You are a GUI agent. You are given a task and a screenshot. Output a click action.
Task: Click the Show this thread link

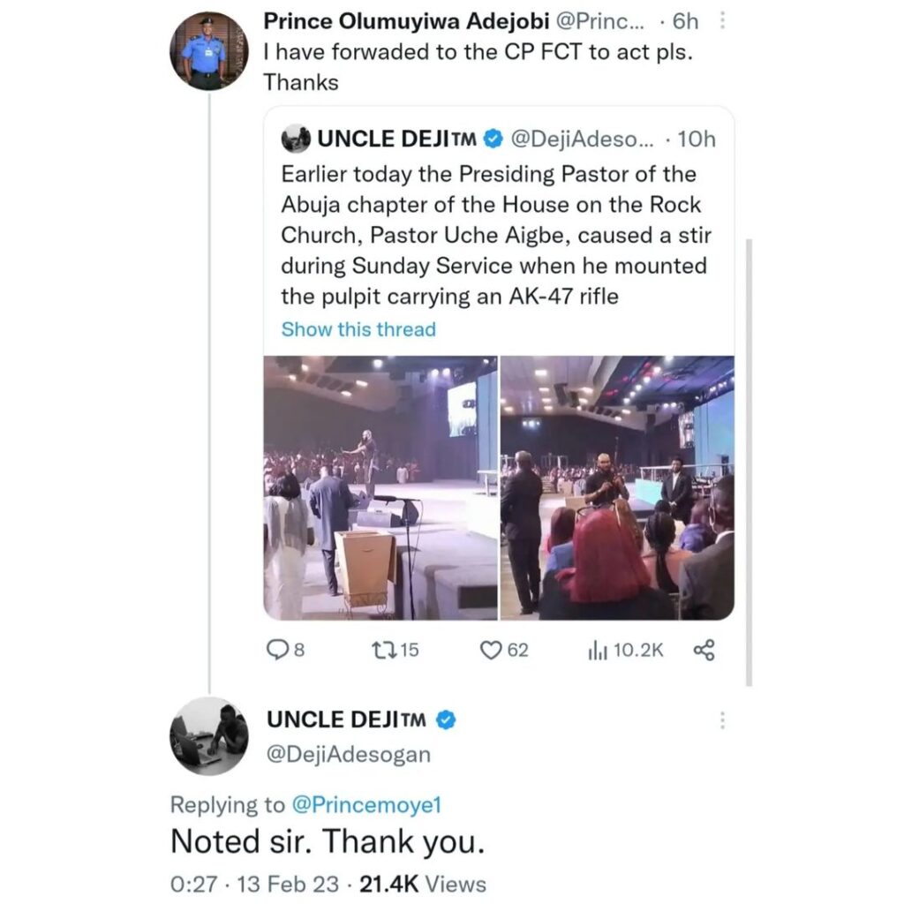point(358,329)
